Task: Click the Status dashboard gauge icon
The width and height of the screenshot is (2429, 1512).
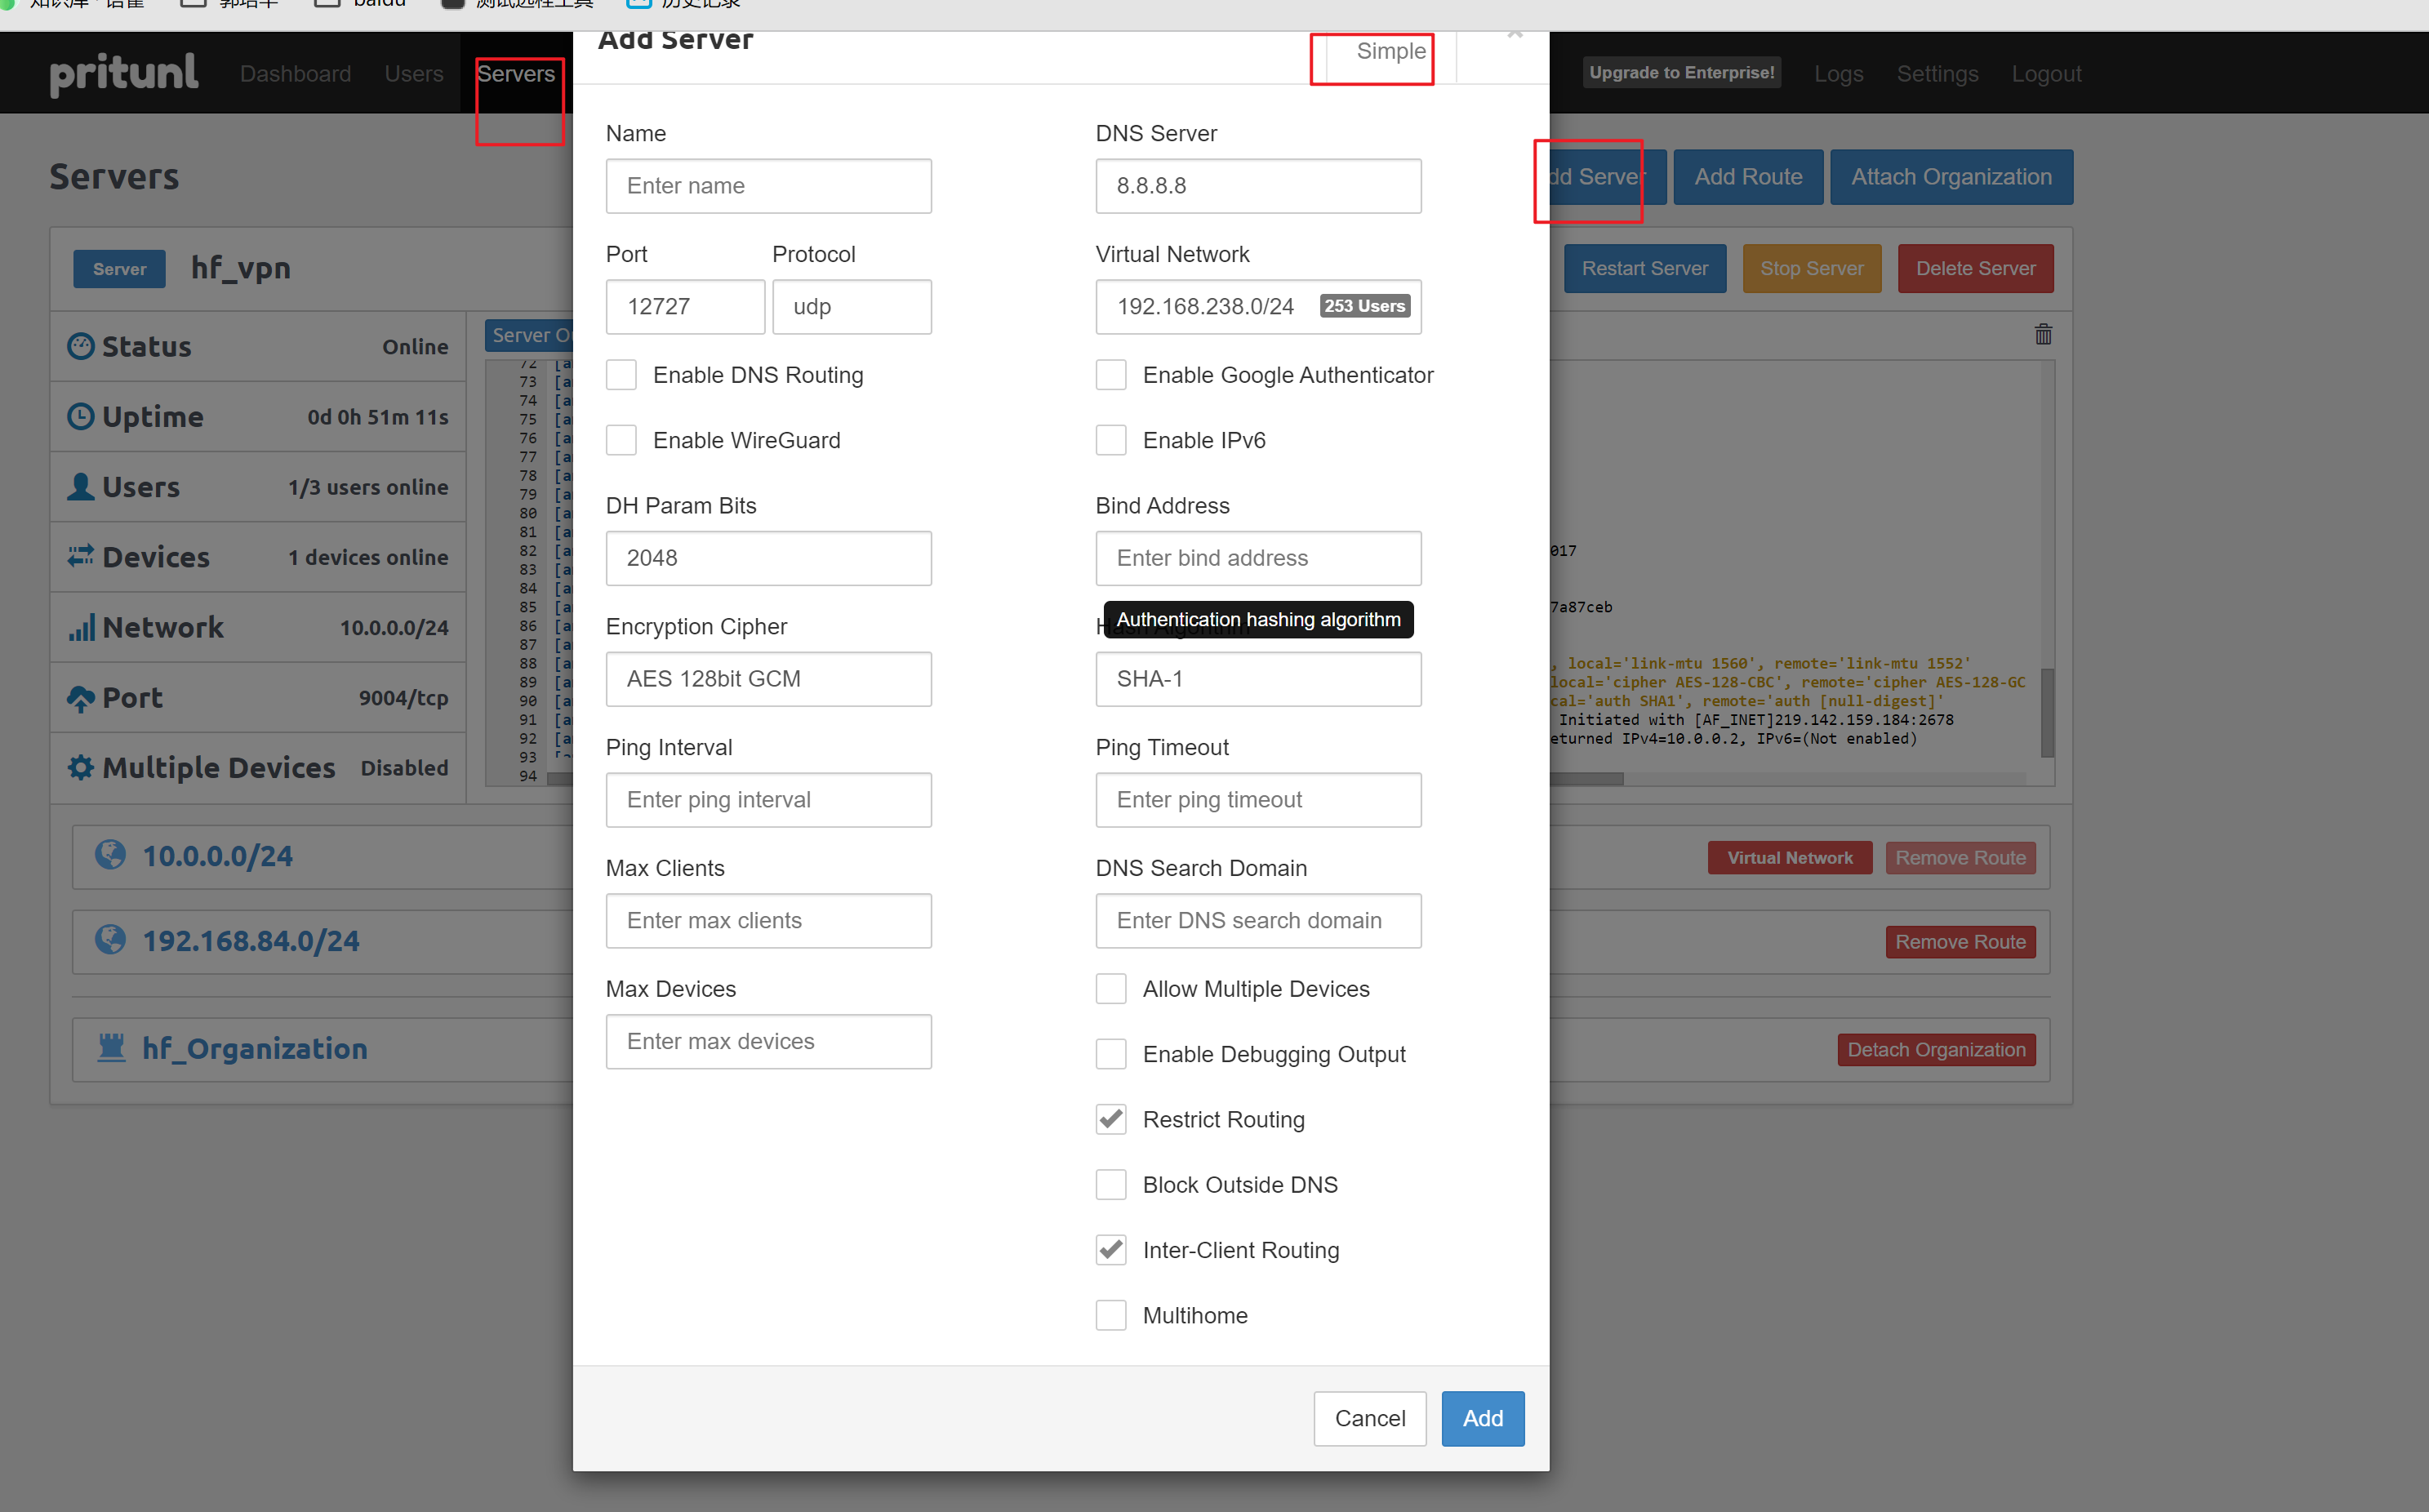Action: [x=81, y=346]
